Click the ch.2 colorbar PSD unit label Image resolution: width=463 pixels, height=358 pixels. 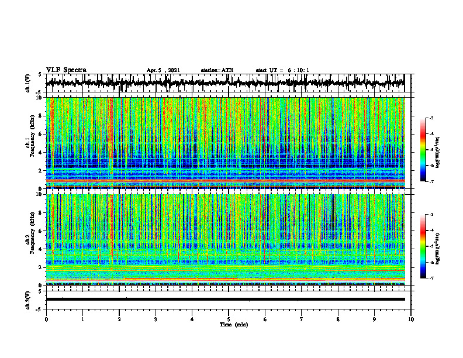coord(437,249)
